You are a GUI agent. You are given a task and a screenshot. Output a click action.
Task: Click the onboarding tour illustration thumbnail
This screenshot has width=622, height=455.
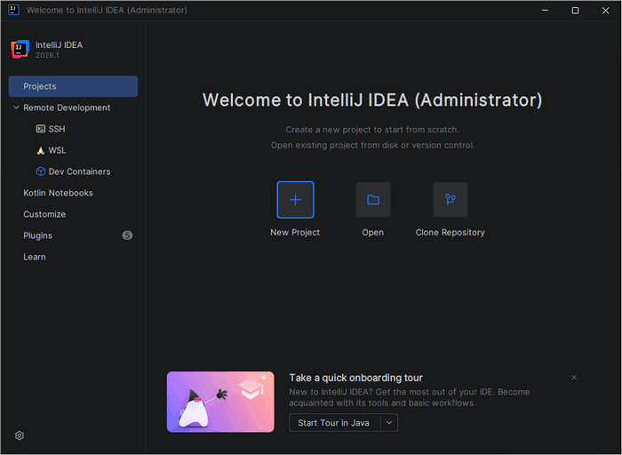click(220, 402)
